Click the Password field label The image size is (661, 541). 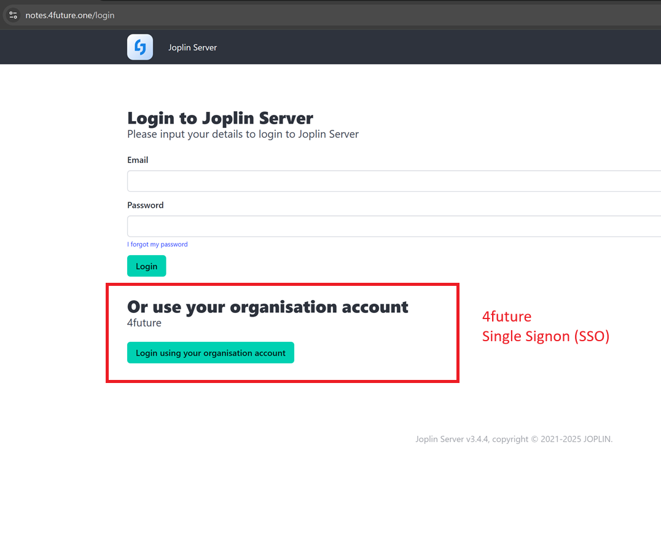click(145, 205)
